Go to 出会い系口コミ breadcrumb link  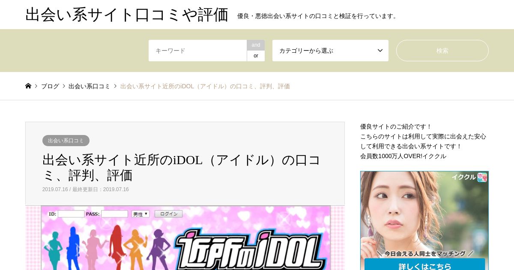click(x=89, y=86)
